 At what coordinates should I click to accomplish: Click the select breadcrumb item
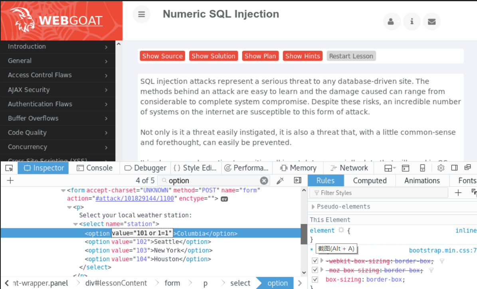pyautogui.click(x=240, y=283)
